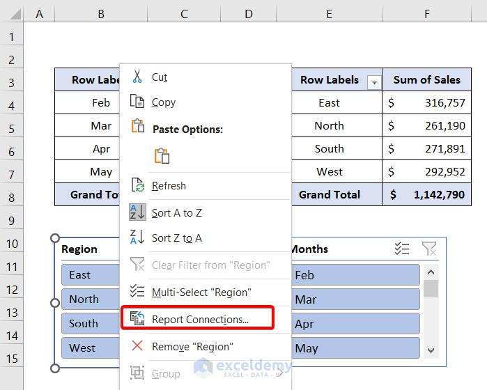The width and height of the screenshot is (487, 390).
Task: Filter by Apr in Months slicer
Action: pyautogui.click(x=355, y=324)
